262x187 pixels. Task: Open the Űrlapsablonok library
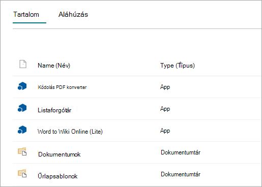57,176
